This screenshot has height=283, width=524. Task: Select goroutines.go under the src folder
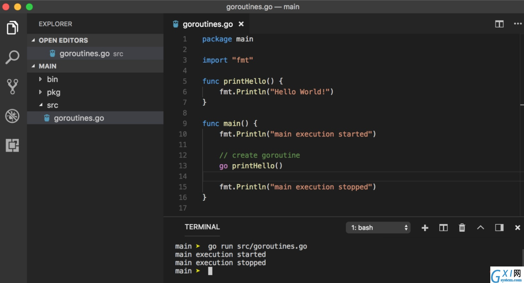(x=95, y=118)
